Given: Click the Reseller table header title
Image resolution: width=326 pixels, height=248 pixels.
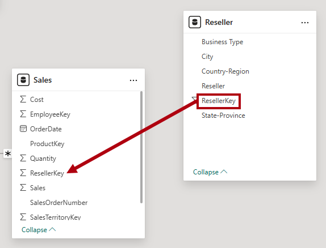Looking at the screenshot, I should pyautogui.click(x=219, y=23).
